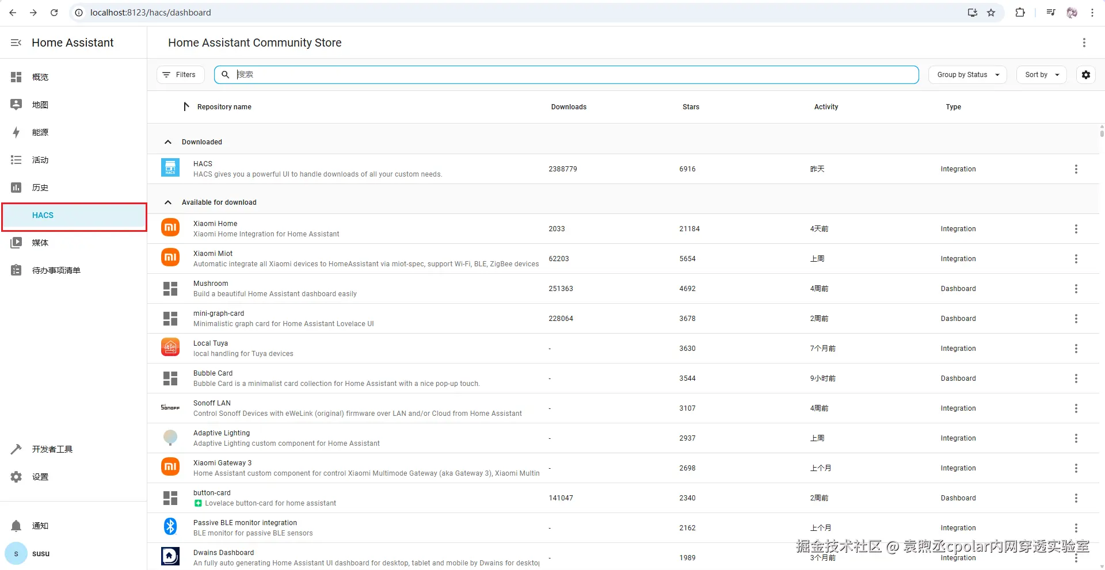
Task: Click the 媒体 media icon in sidebar
Action: [16, 243]
